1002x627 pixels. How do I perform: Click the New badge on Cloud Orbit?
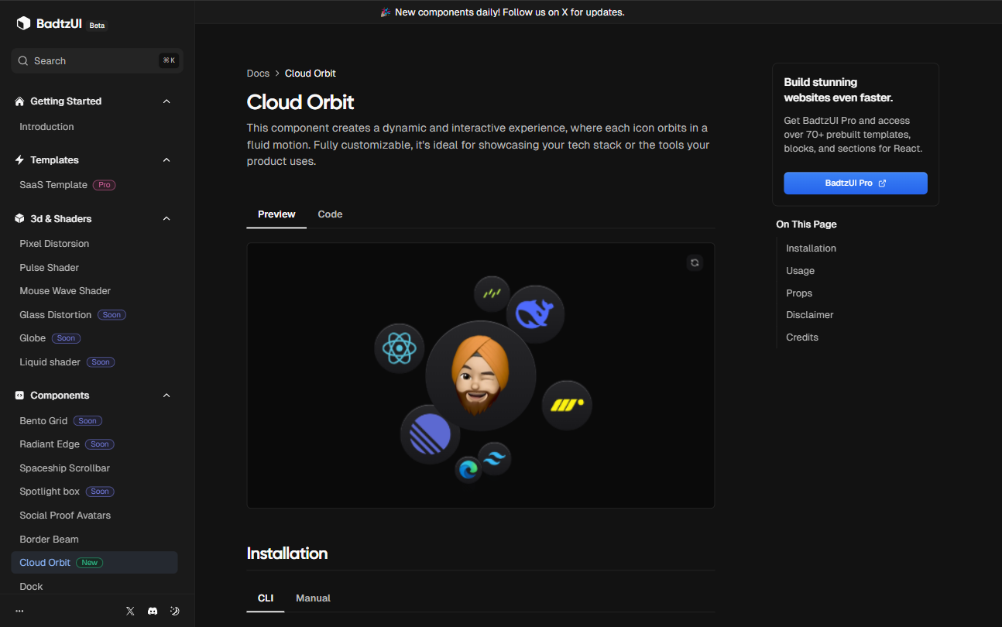tap(90, 563)
